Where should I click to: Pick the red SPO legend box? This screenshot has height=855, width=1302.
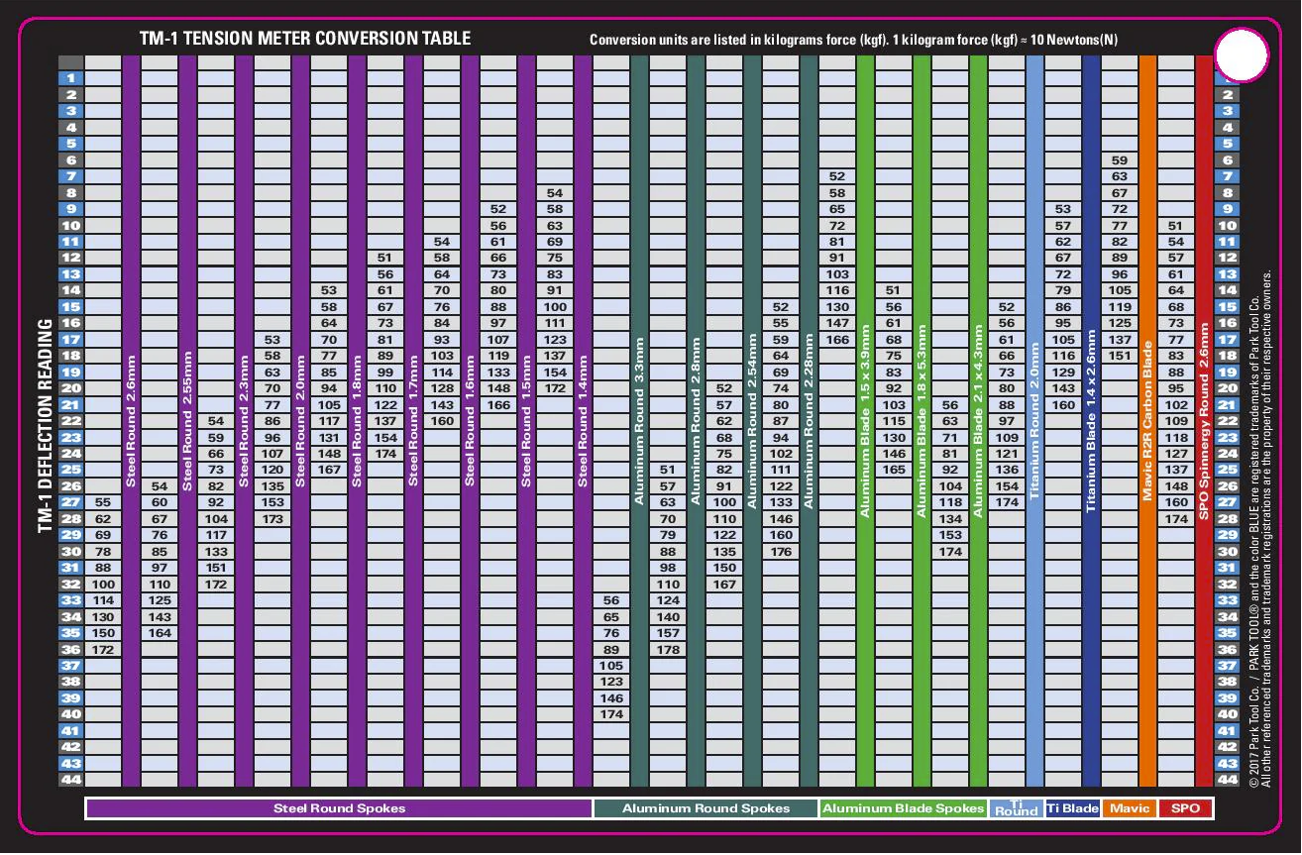click(1185, 808)
